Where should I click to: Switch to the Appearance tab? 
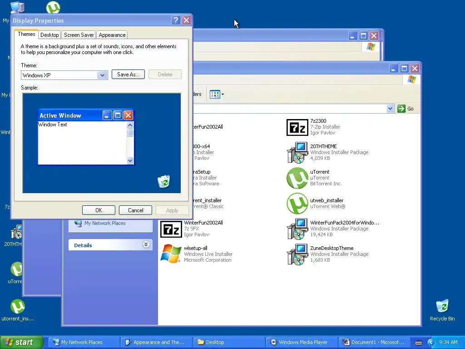[112, 35]
